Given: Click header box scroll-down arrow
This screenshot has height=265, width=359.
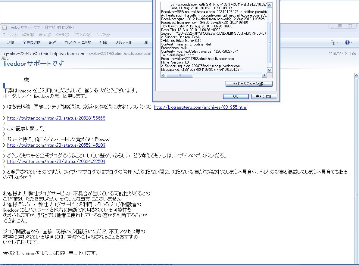Looking at the screenshot, I should click(x=270, y=70).
